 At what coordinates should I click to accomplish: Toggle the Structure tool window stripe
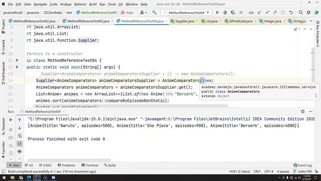pos(4,126)
